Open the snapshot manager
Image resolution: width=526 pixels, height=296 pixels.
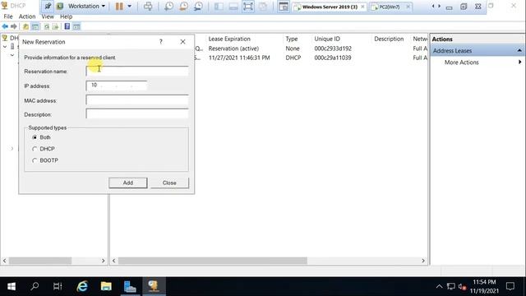coord(198,7)
